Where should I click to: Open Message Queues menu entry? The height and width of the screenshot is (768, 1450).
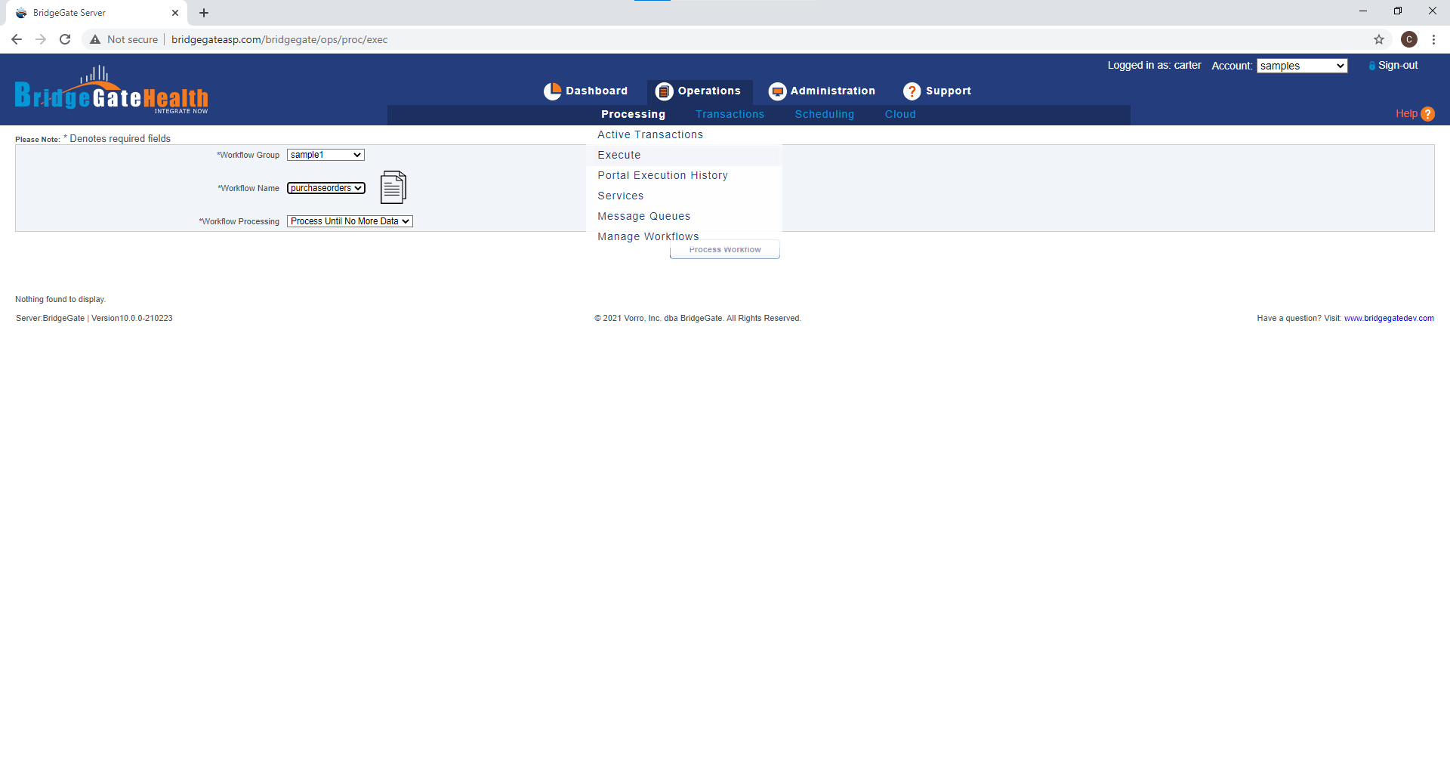643,216
